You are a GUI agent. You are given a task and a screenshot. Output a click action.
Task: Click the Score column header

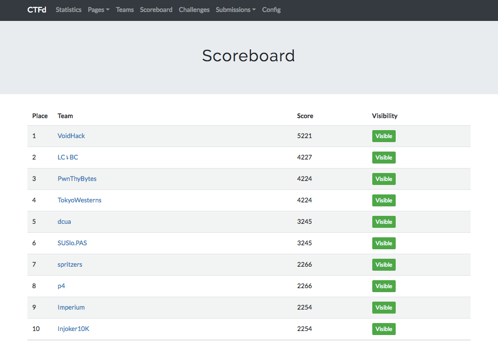point(305,116)
